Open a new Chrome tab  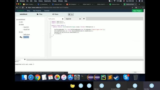click(x=139, y=4)
